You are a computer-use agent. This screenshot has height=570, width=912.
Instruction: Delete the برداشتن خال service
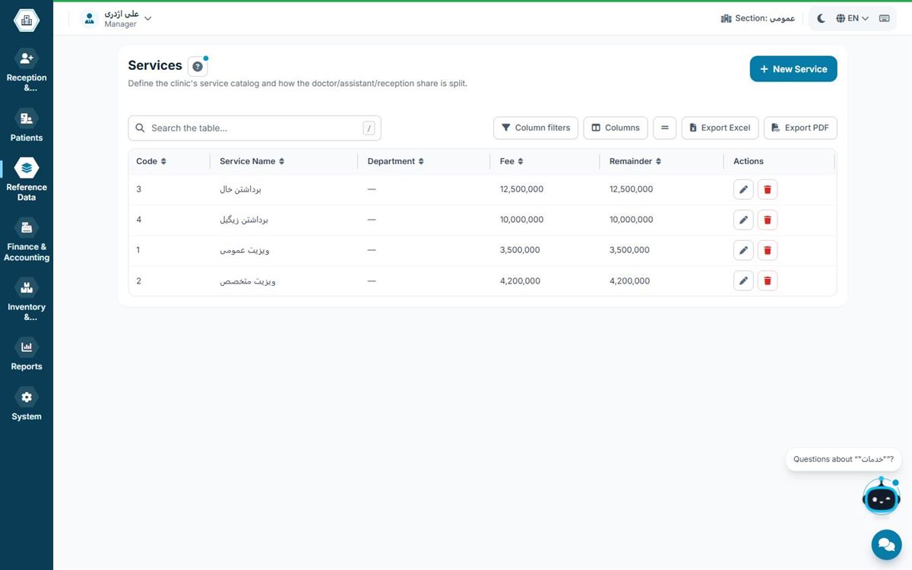768,189
